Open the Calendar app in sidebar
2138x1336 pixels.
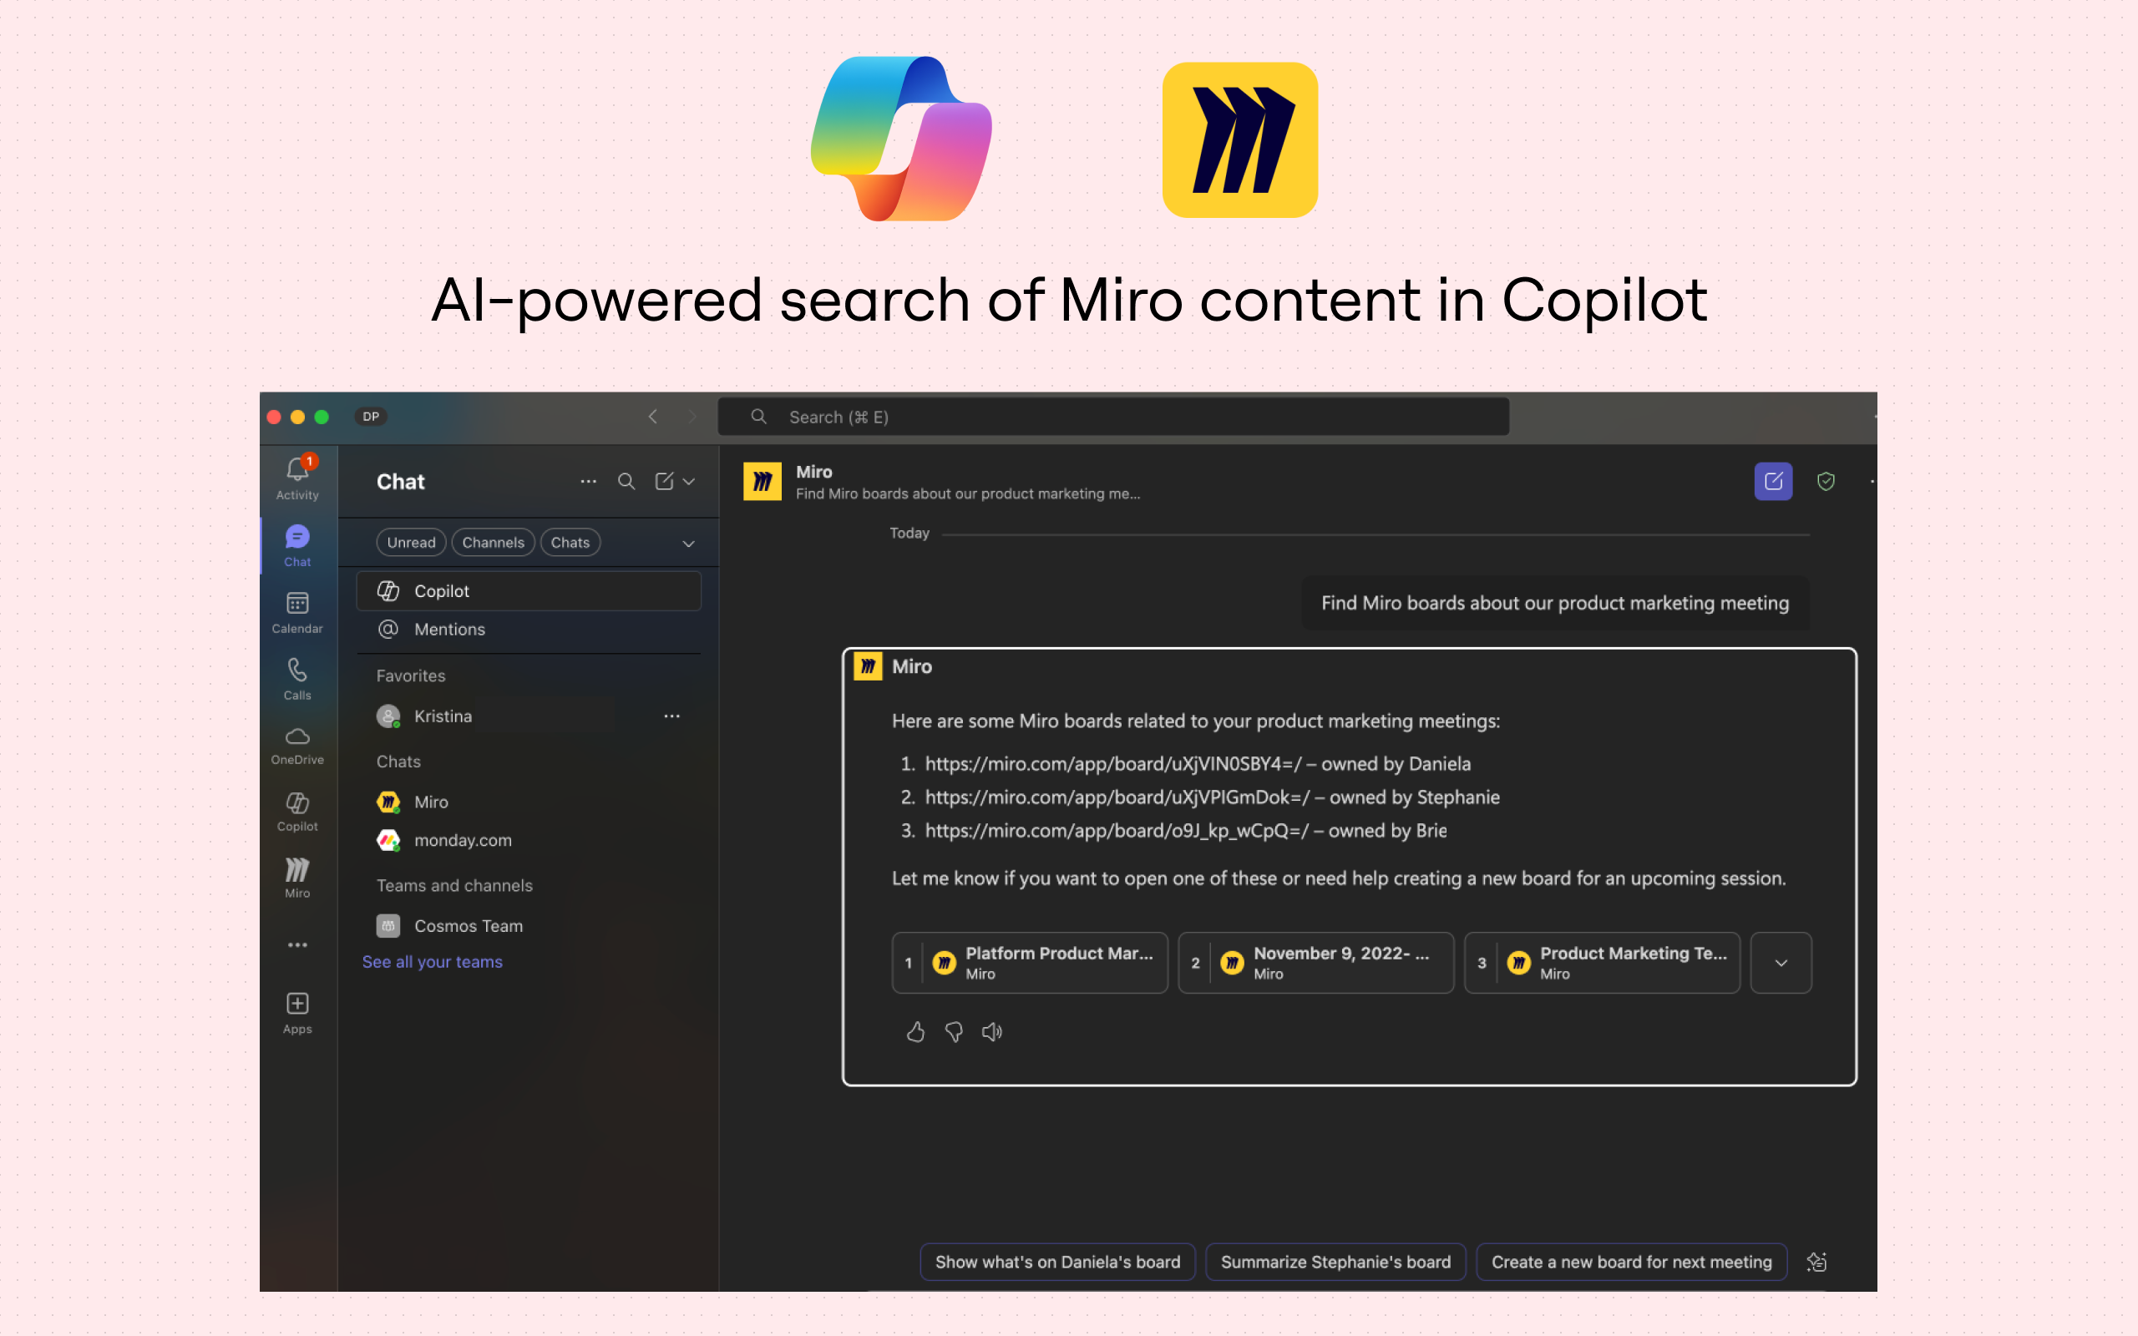click(296, 612)
